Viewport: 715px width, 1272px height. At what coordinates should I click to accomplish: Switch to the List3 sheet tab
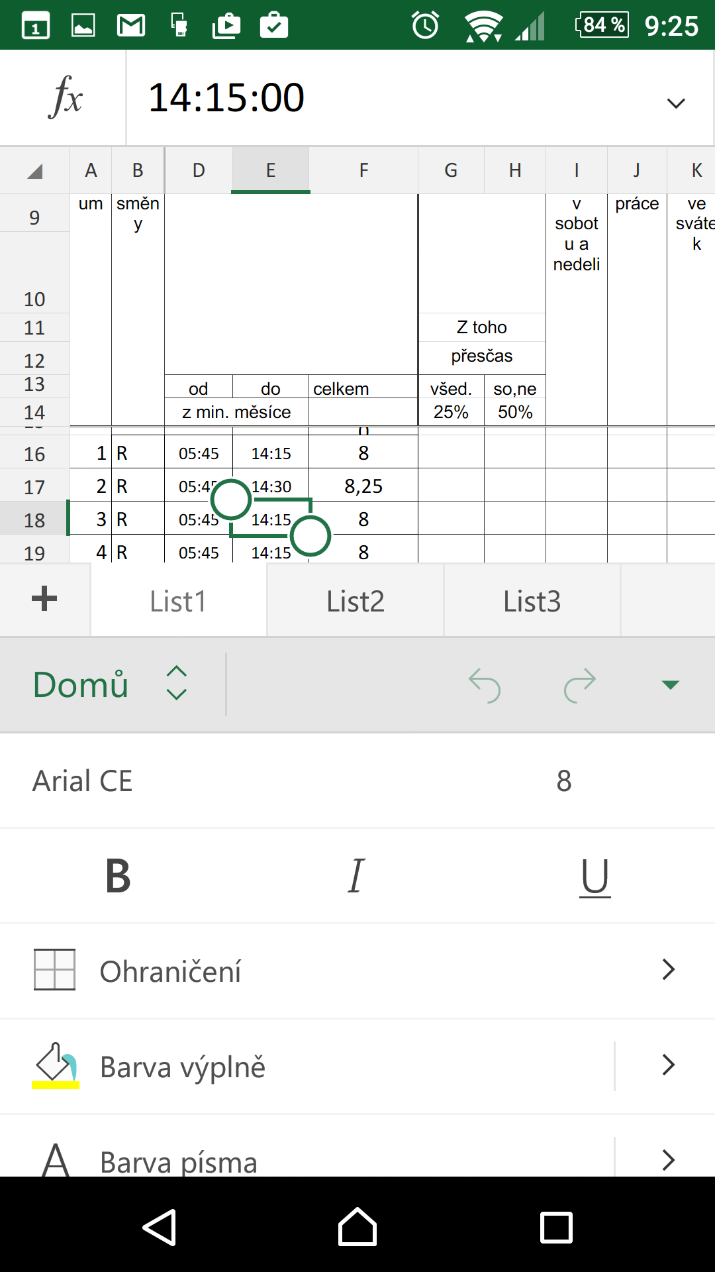click(x=532, y=601)
